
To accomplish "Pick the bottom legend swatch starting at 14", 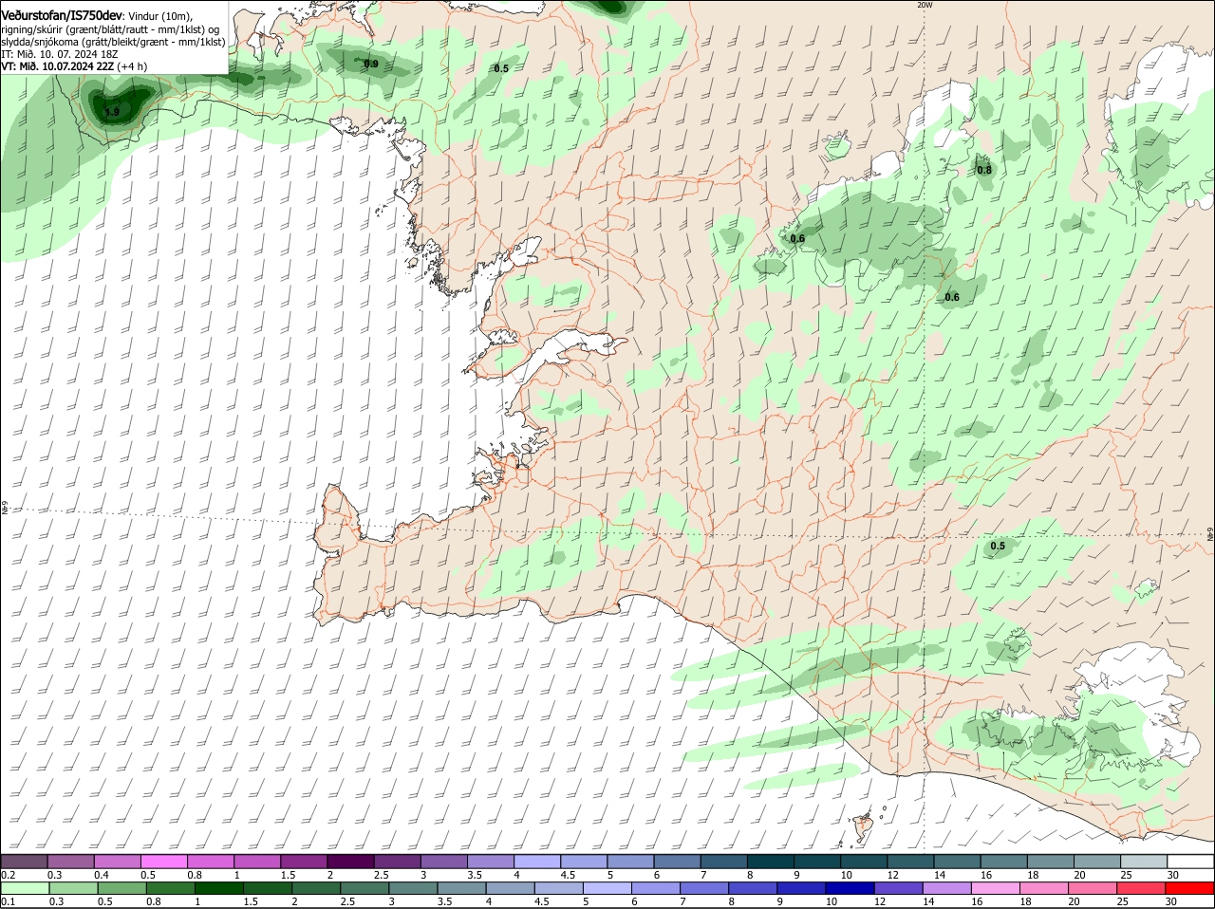I will [x=947, y=887].
